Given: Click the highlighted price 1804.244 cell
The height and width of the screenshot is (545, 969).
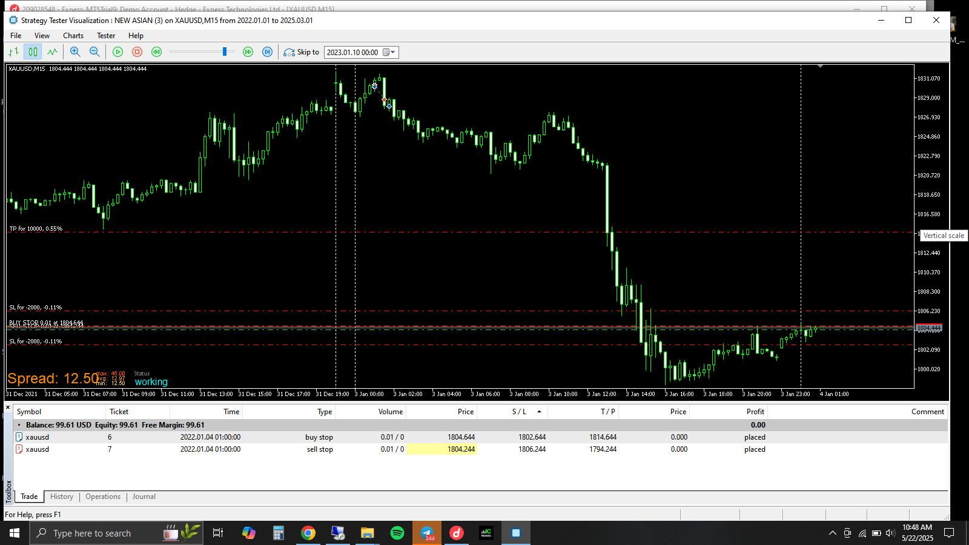Looking at the screenshot, I should click(442, 449).
